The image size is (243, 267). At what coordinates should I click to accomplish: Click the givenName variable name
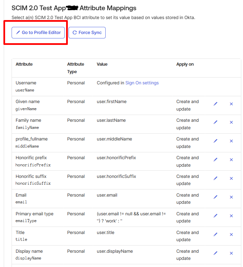pyautogui.click(x=26, y=109)
